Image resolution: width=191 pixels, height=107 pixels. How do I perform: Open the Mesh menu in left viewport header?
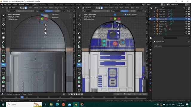pos(46,8)
